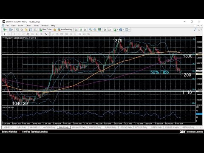Expand the indicators dropdown arrow

(117, 30)
